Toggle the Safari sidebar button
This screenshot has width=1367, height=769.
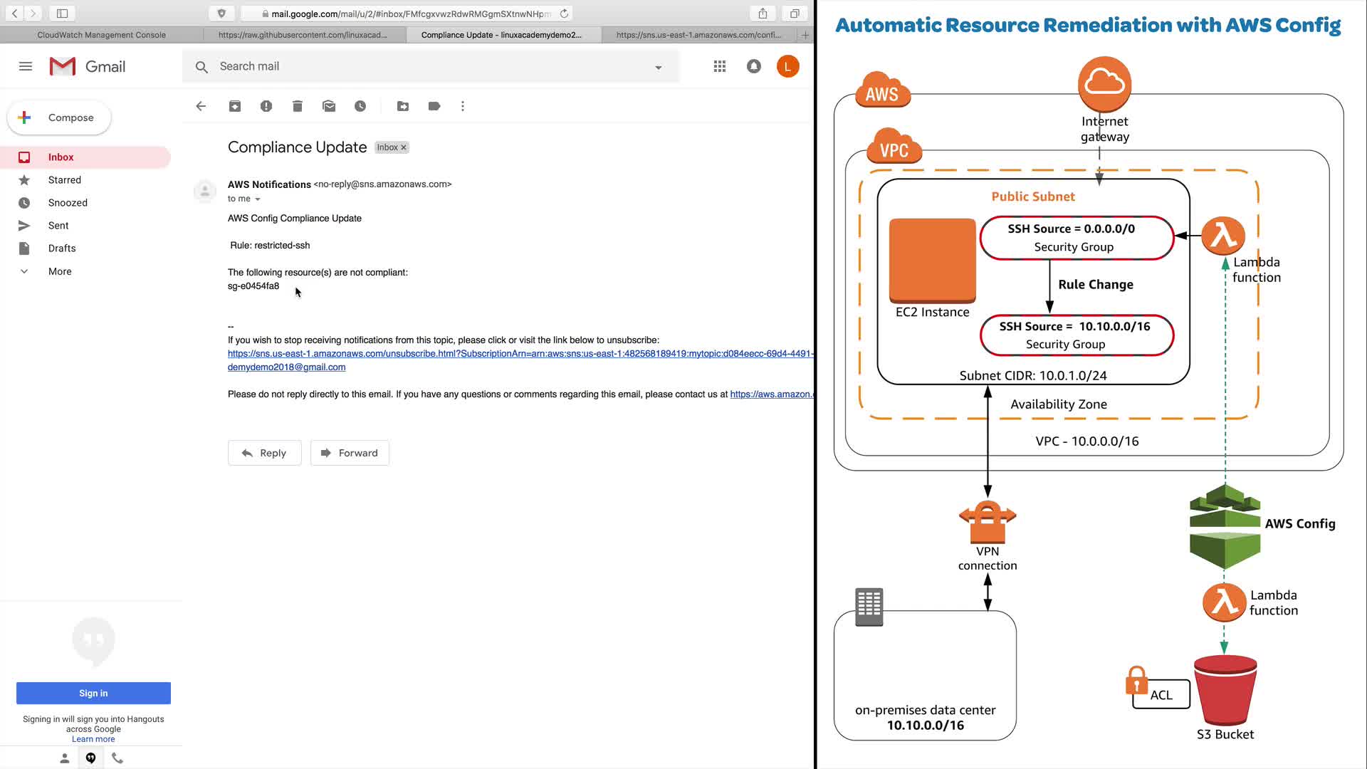(62, 14)
